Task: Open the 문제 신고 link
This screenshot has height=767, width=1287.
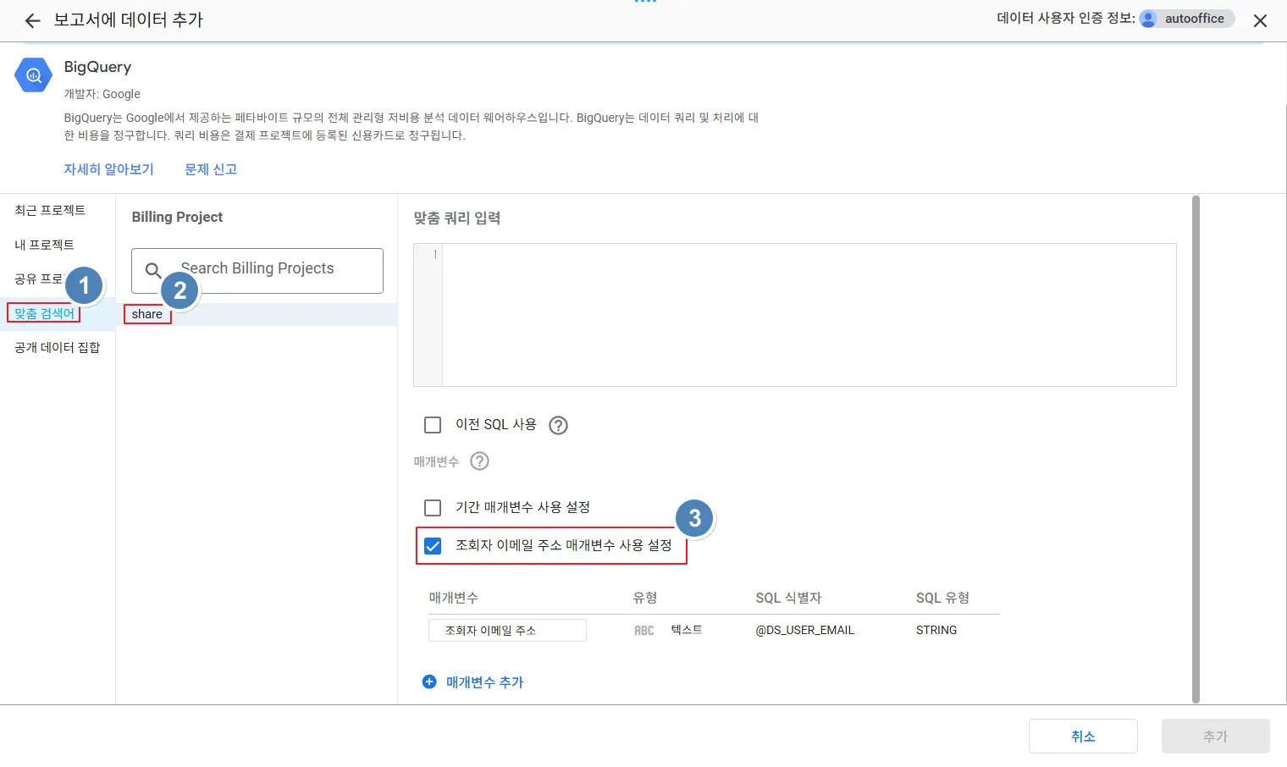Action: tap(211, 169)
